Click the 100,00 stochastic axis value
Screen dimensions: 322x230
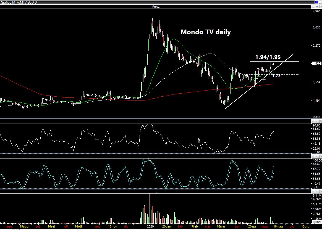[317, 160]
